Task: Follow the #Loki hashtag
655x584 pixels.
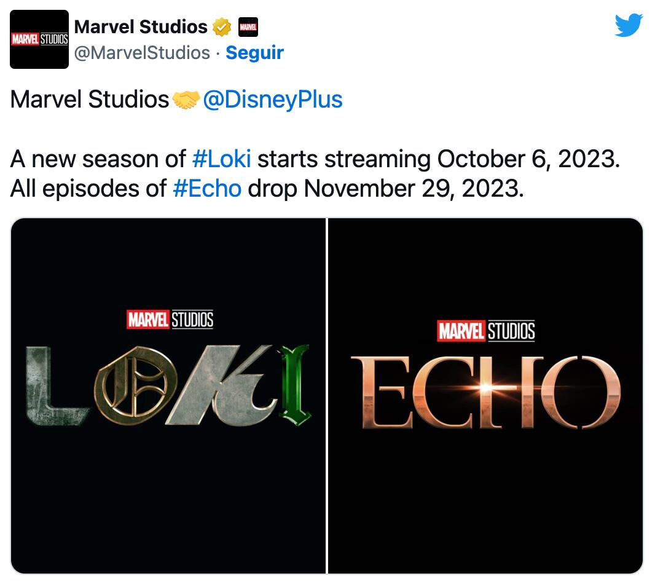Action: pos(221,159)
